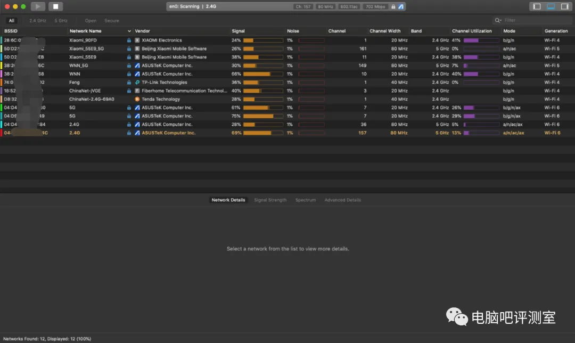The image size is (575, 343).
Task: Sort by Channel column header
Action: [x=337, y=31]
